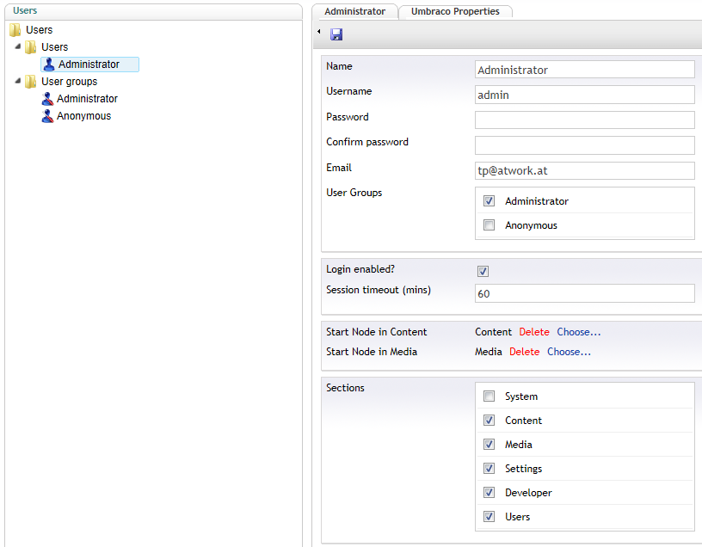
Task: Uncheck the Developer section checkbox
Action: [490, 493]
